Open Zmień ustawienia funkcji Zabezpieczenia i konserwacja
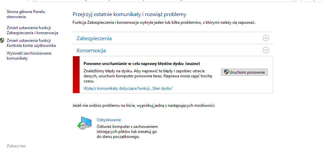Image resolution: width=323 pixels, height=149 pixels. point(32,30)
